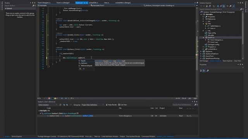Click the errors count icon in editor status strip
This screenshot has height=139, width=248.
tap(49, 98)
